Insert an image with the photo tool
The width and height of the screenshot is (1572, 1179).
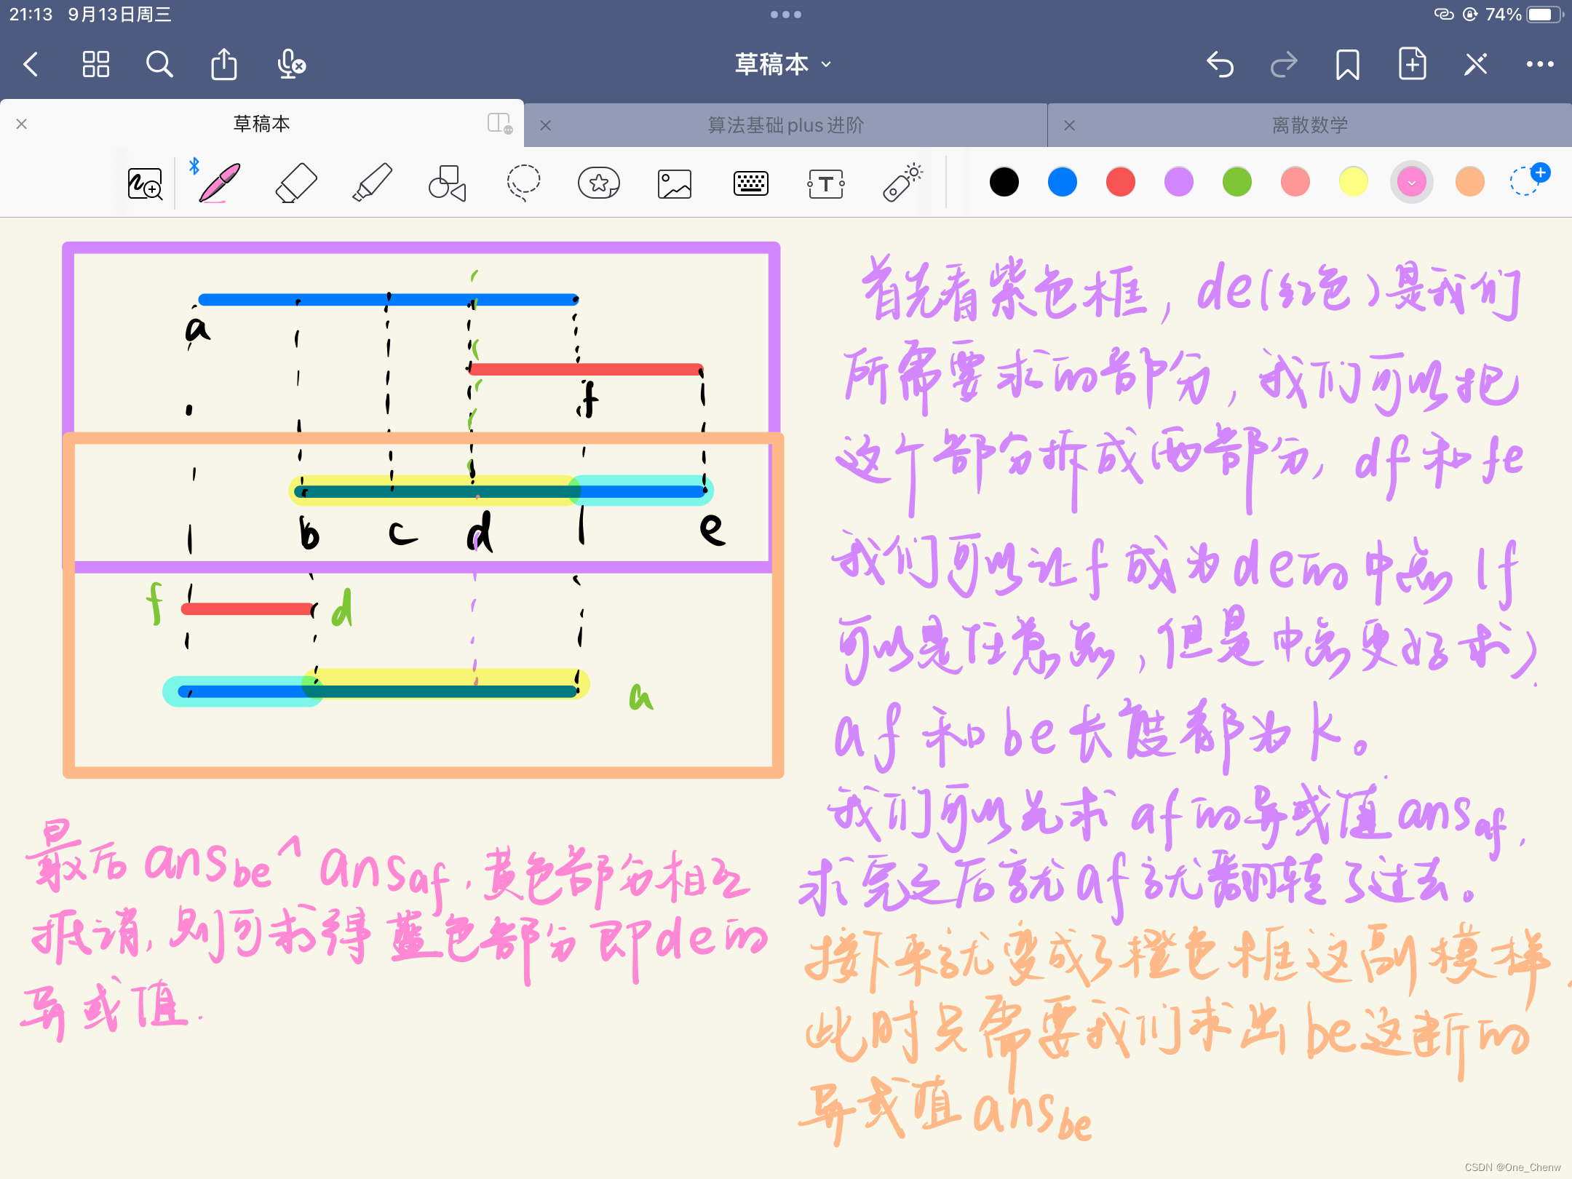(x=675, y=183)
